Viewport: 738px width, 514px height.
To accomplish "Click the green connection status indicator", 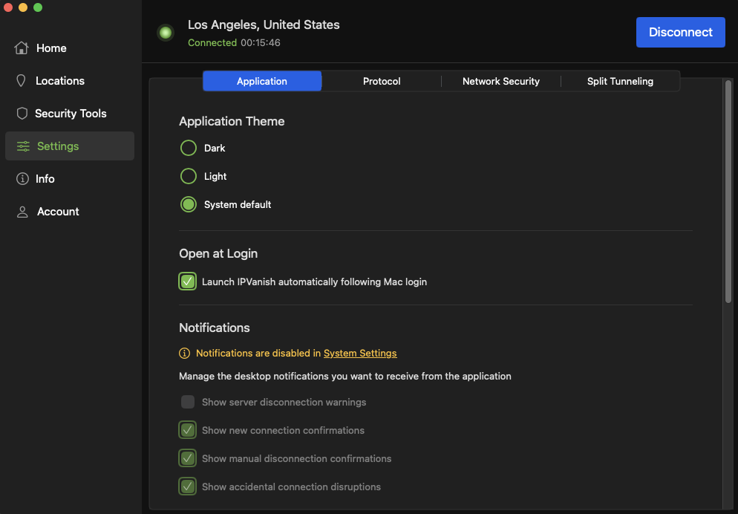I will point(165,32).
